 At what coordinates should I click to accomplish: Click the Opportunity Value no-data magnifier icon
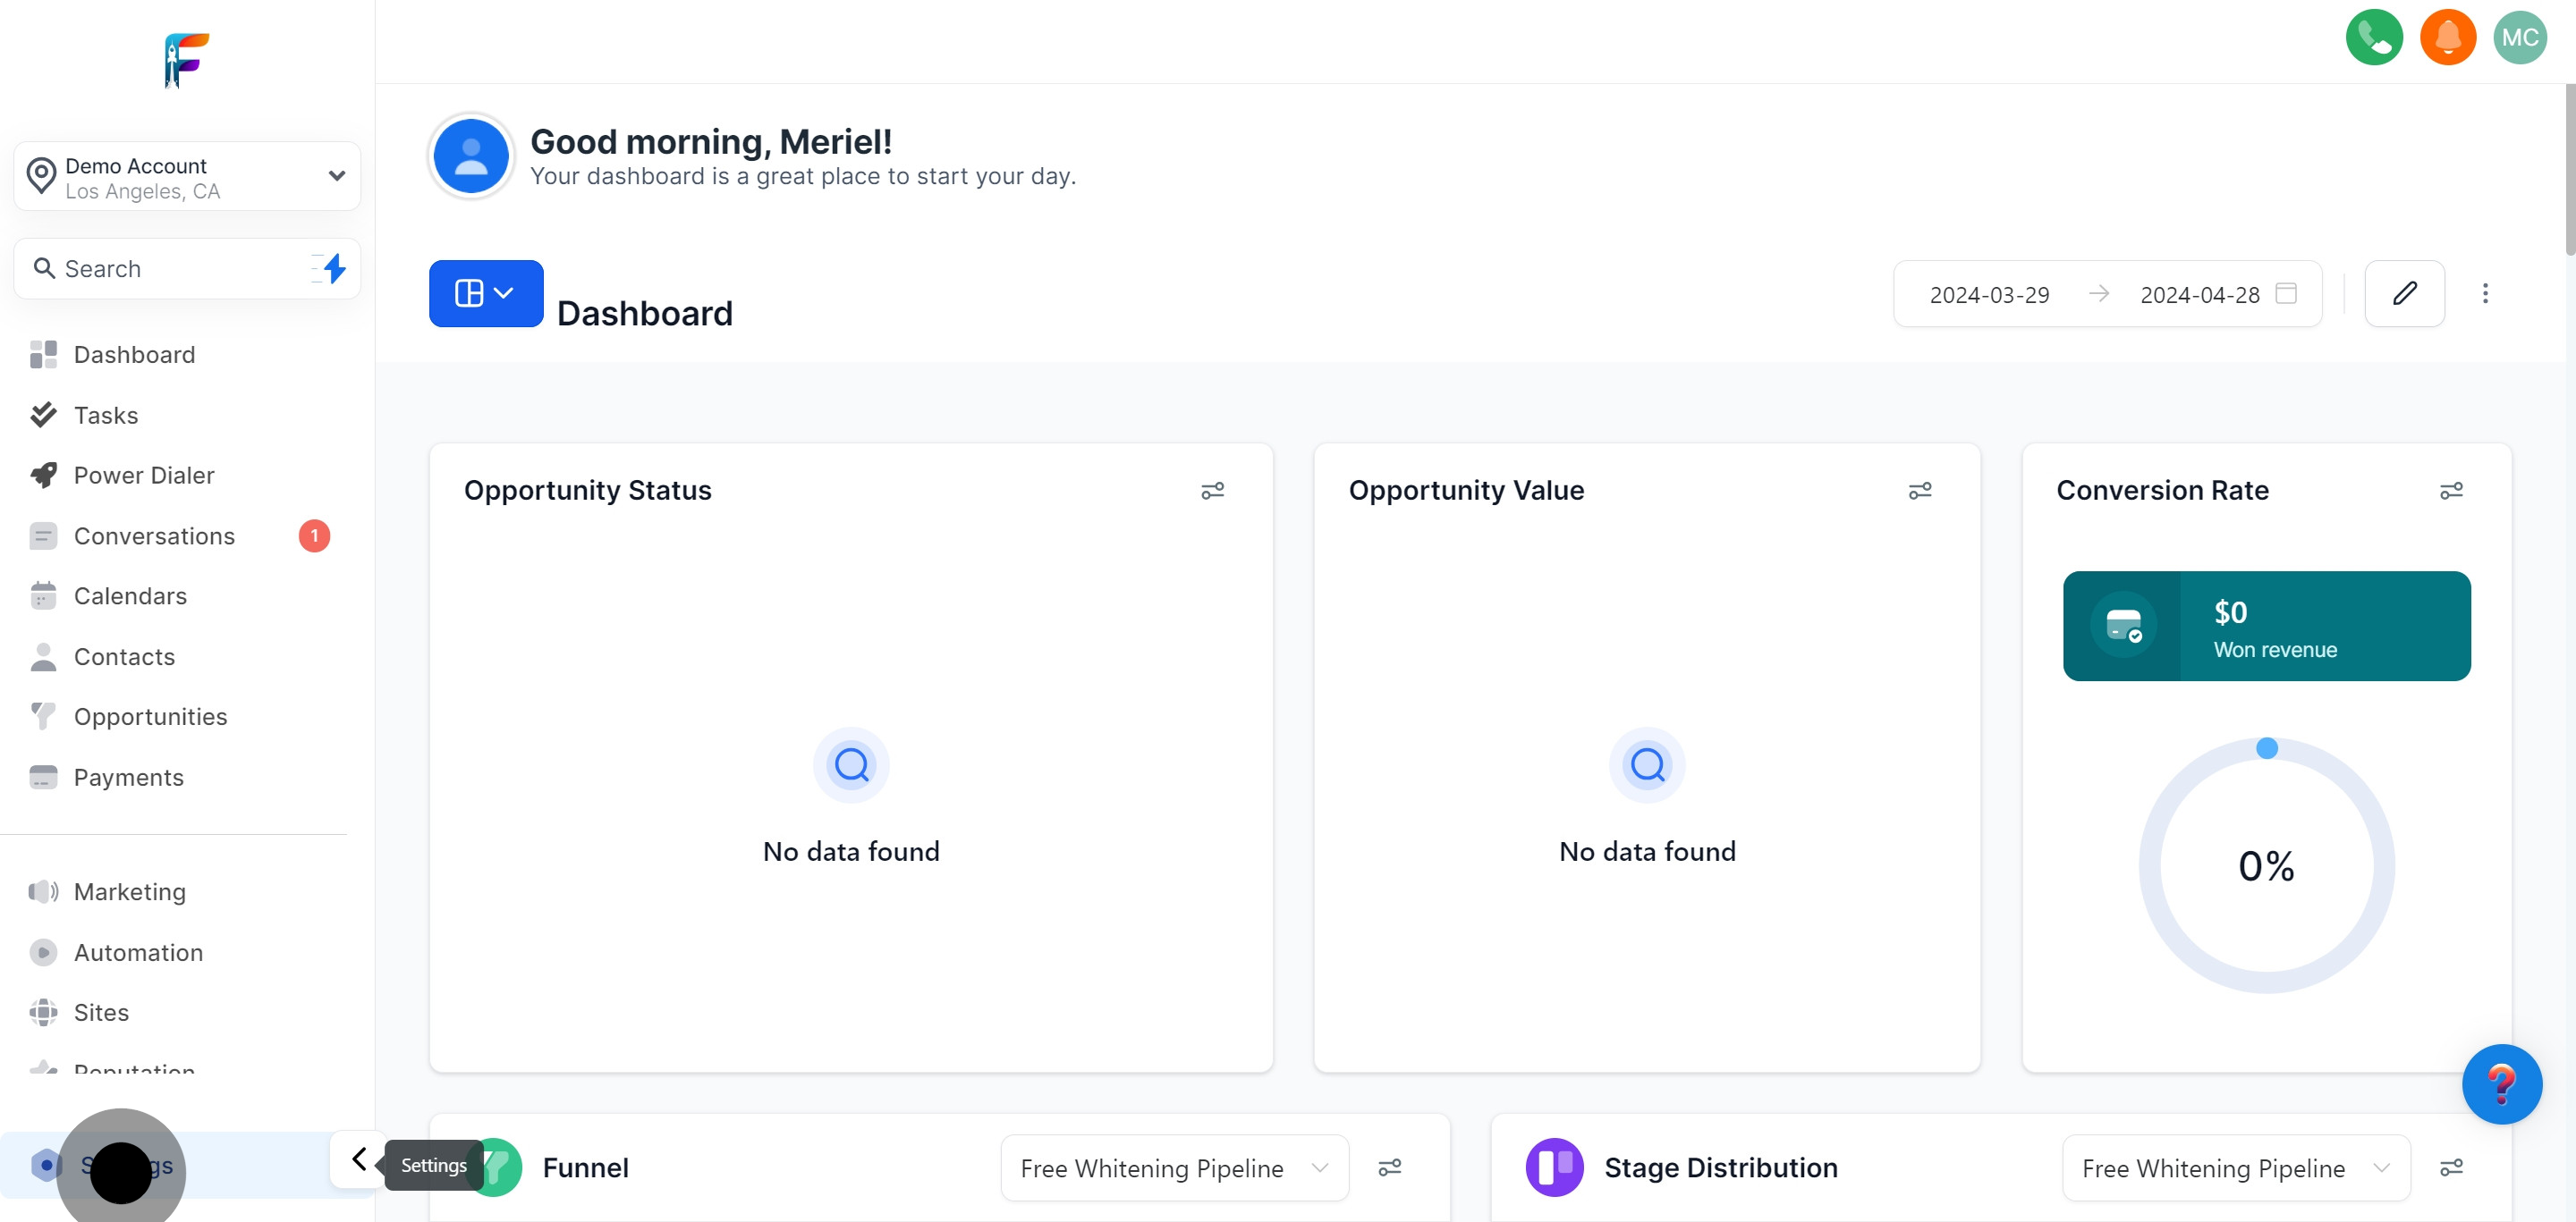point(1647,764)
